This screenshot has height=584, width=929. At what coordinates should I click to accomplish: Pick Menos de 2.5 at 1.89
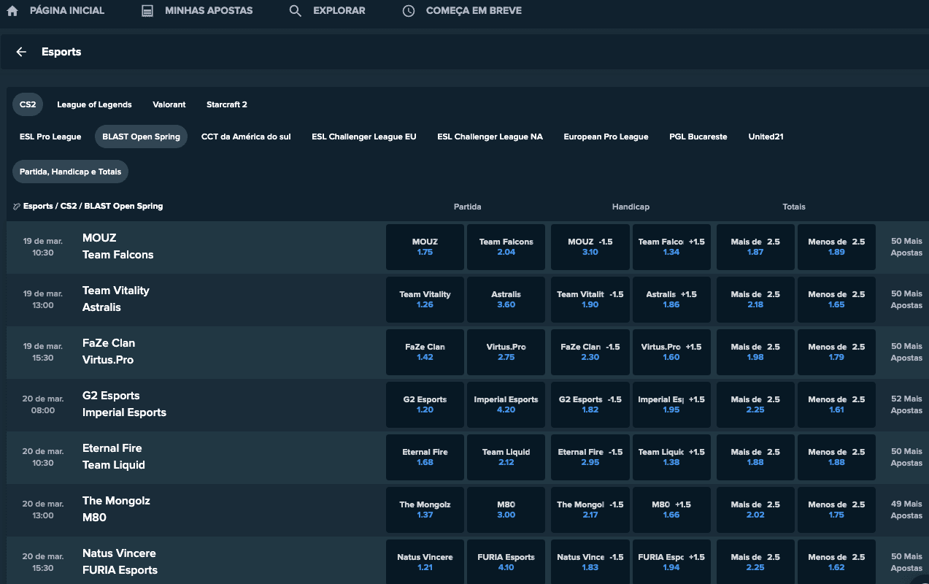point(836,247)
